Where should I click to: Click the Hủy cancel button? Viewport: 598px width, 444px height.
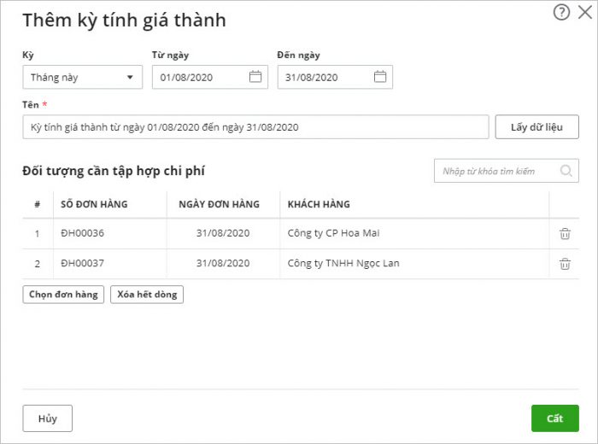click(47, 418)
